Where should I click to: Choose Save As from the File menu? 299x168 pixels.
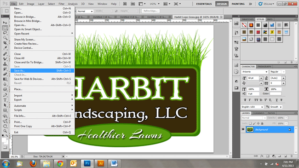click(42, 70)
